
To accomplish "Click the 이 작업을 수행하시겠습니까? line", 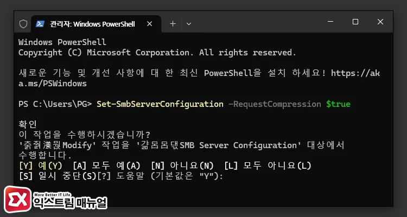I will coord(85,135).
